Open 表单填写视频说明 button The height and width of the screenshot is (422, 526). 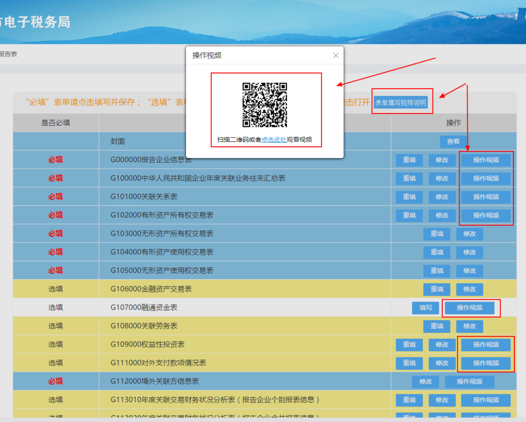(400, 102)
